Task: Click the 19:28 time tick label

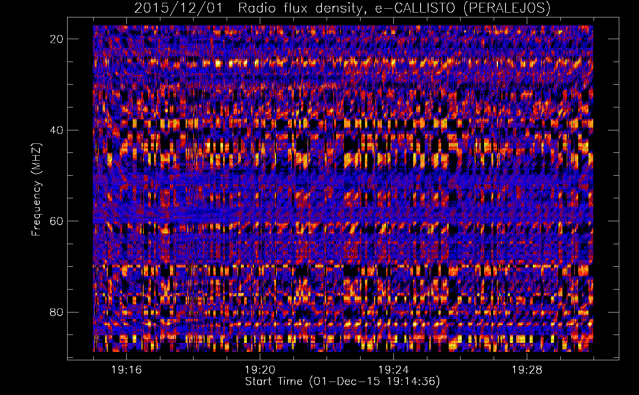Action: click(527, 370)
